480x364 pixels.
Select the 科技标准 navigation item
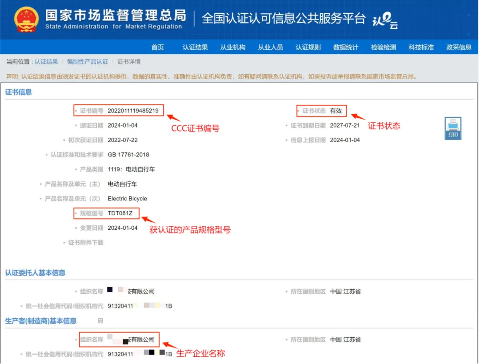[420, 47]
